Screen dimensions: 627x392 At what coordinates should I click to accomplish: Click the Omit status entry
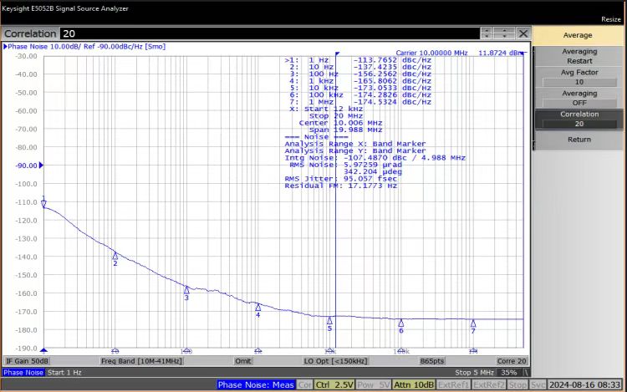(242, 361)
